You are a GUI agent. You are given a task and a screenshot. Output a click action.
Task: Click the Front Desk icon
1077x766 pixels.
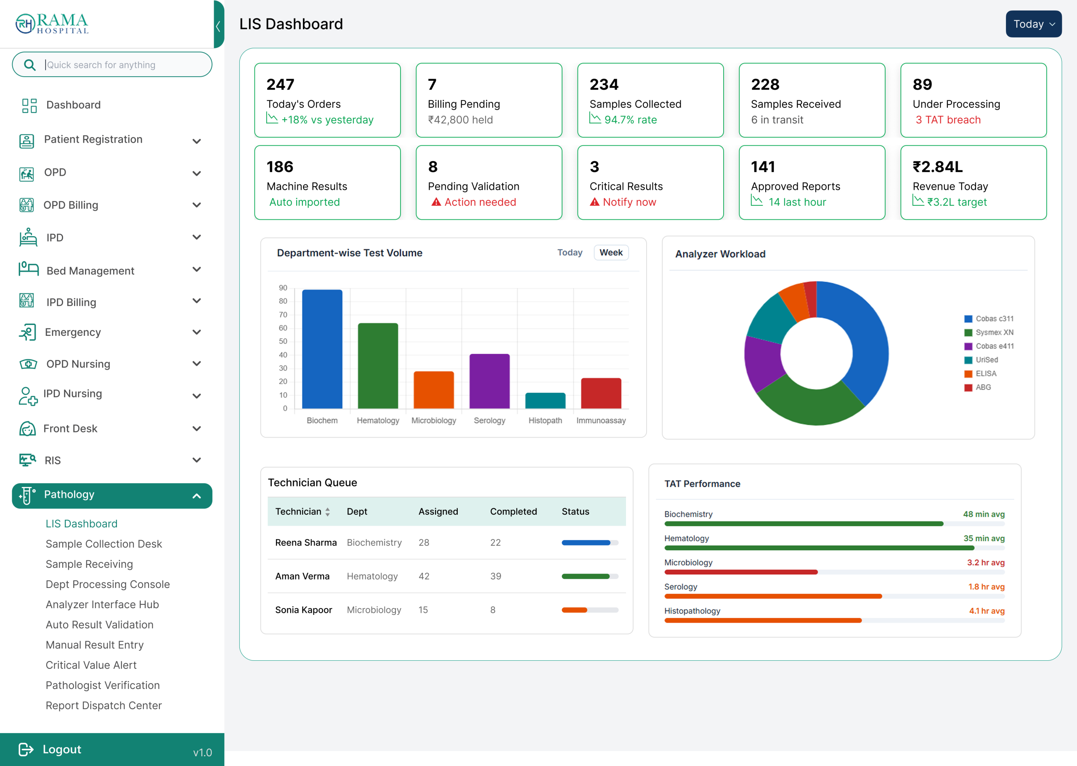(x=27, y=428)
